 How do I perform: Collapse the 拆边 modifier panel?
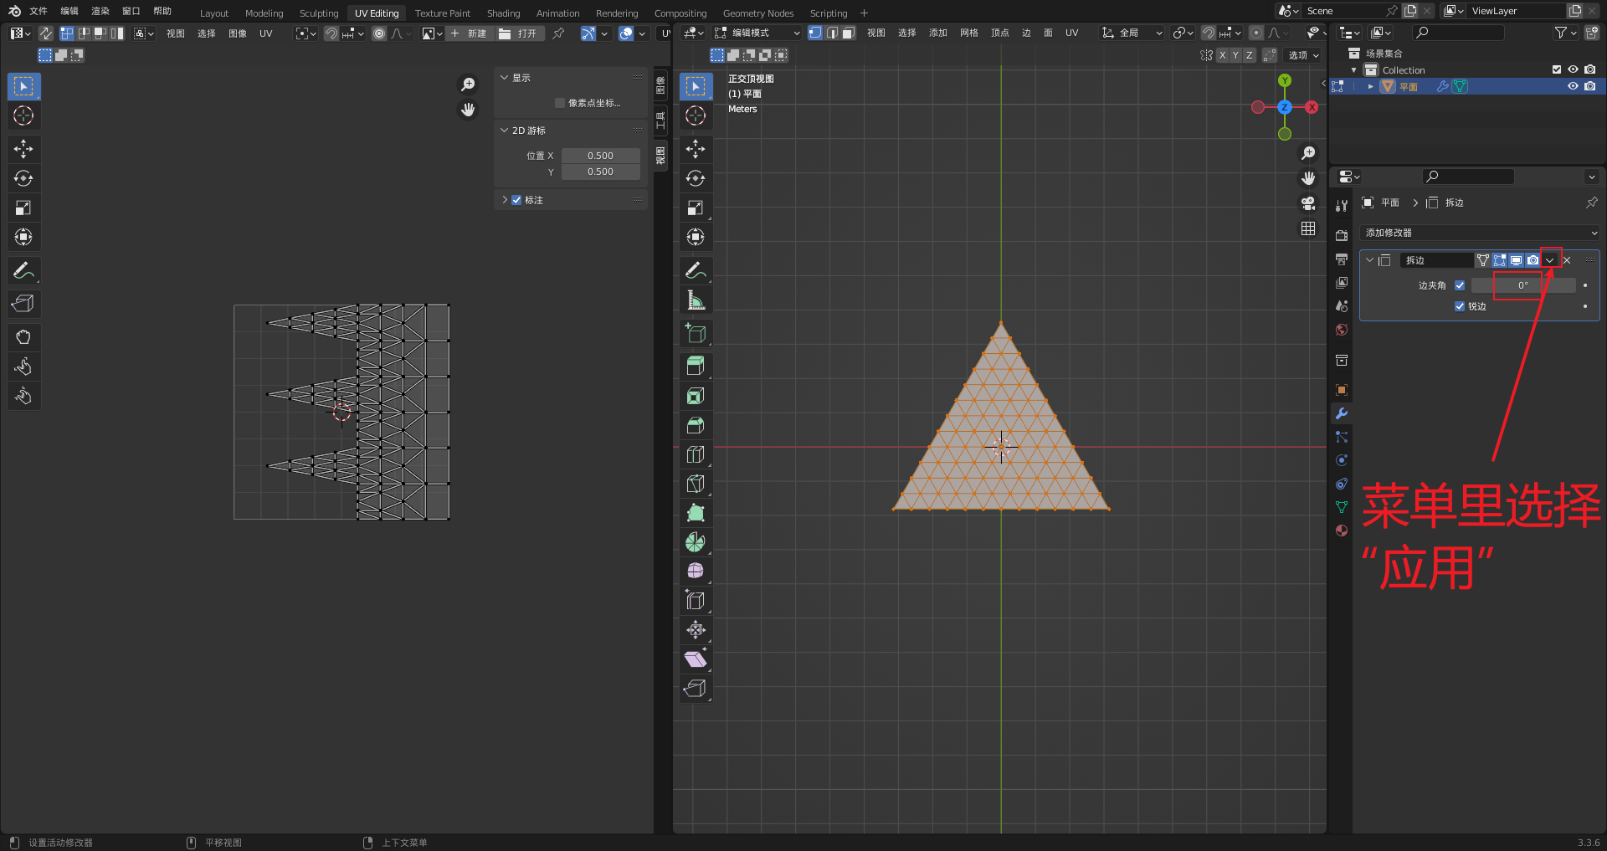(x=1370, y=260)
